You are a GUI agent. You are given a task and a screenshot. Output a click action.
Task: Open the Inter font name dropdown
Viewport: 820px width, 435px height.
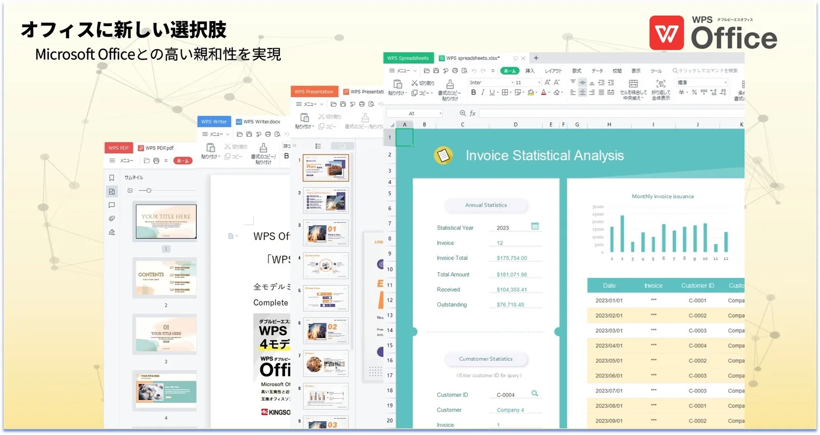(512, 82)
